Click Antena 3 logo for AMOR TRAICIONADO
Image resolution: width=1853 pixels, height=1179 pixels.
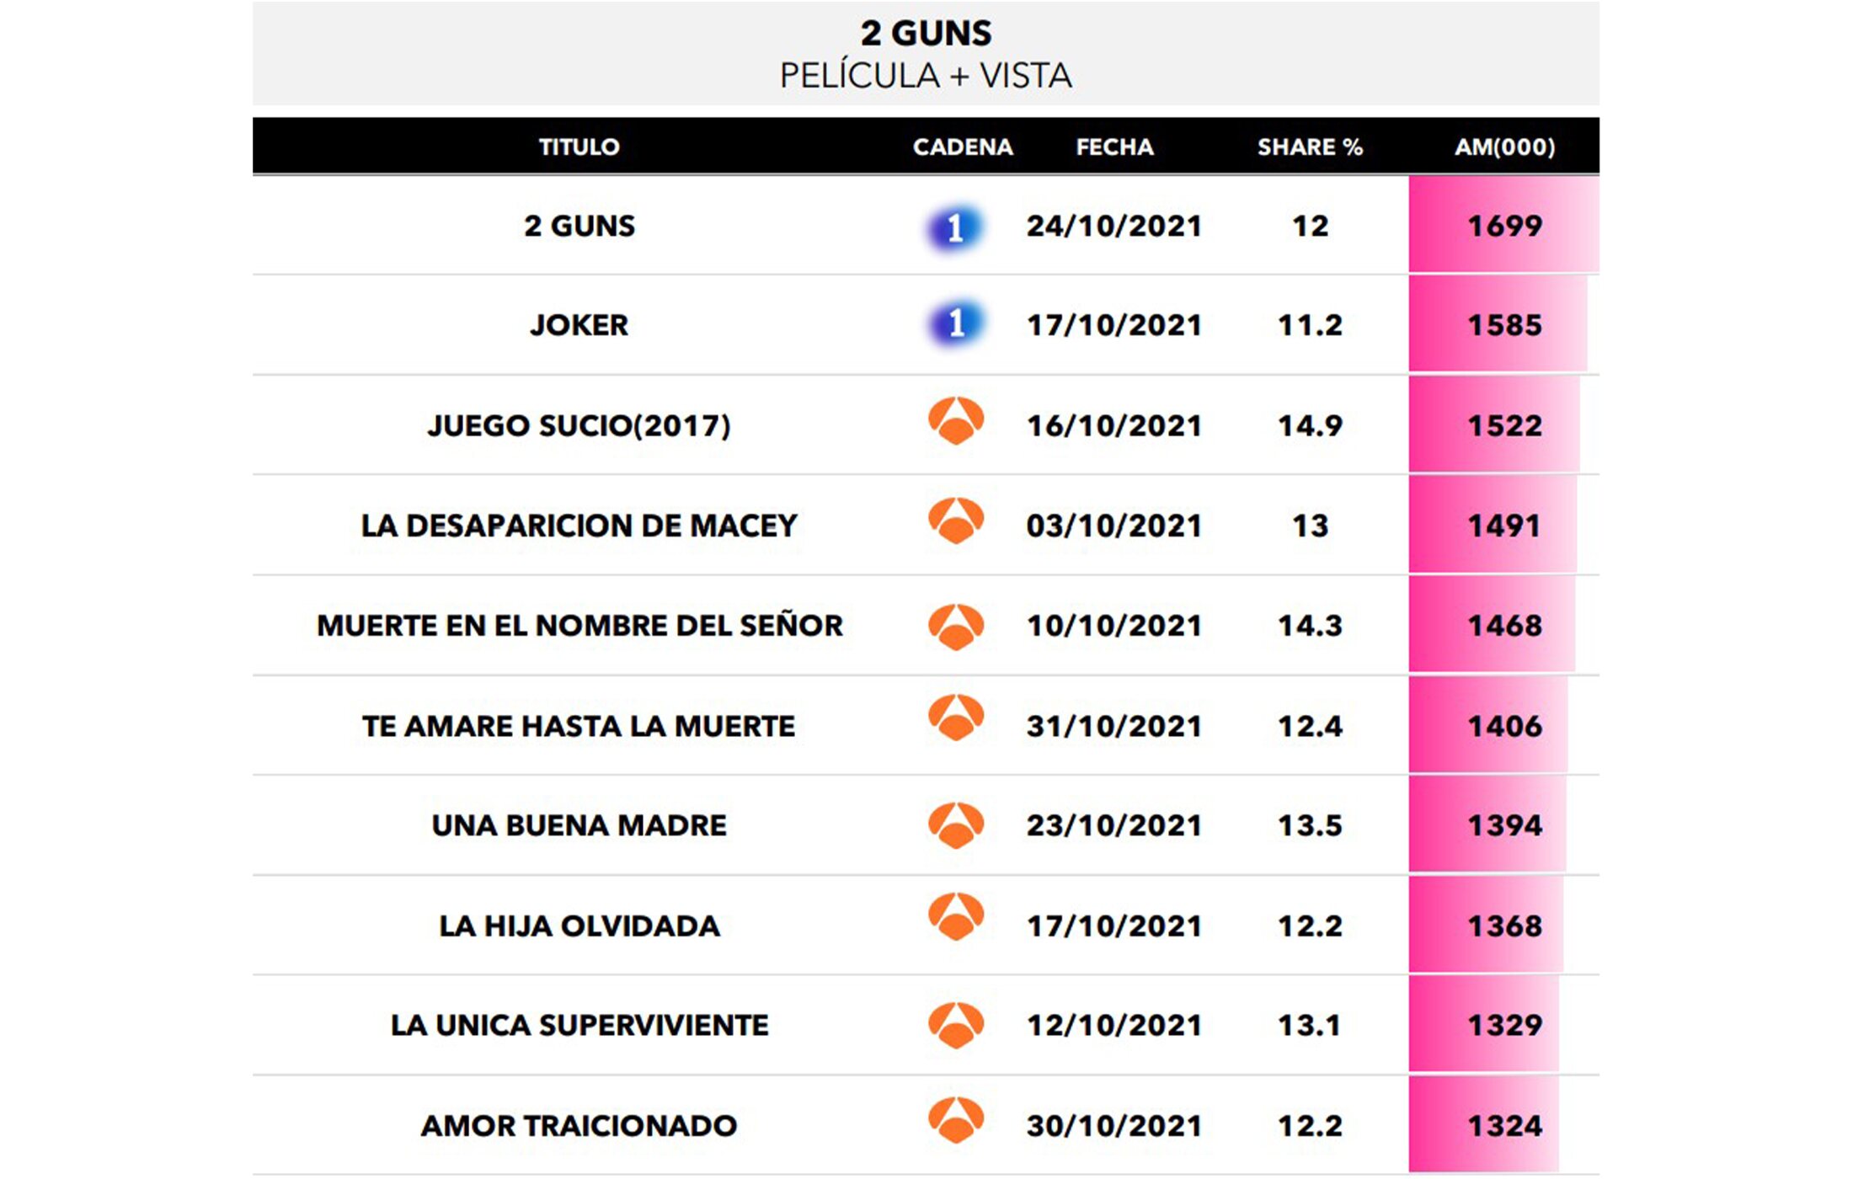click(x=956, y=1120)
